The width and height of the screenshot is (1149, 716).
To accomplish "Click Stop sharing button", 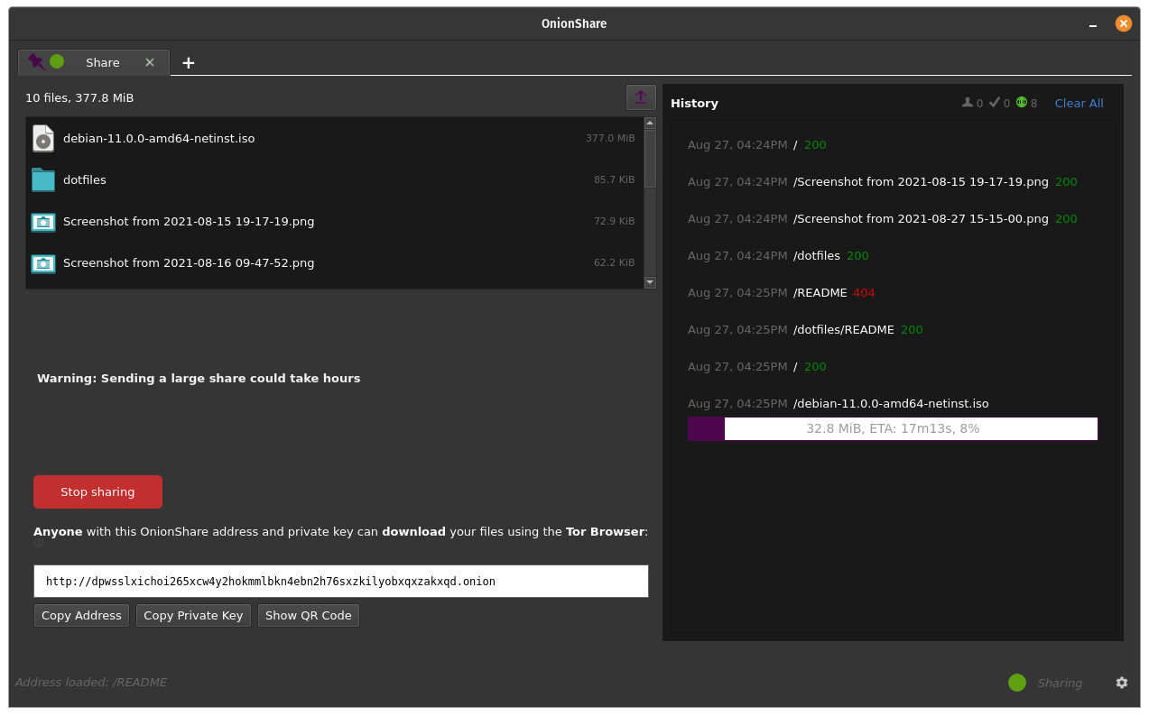I will pos(97,491).
